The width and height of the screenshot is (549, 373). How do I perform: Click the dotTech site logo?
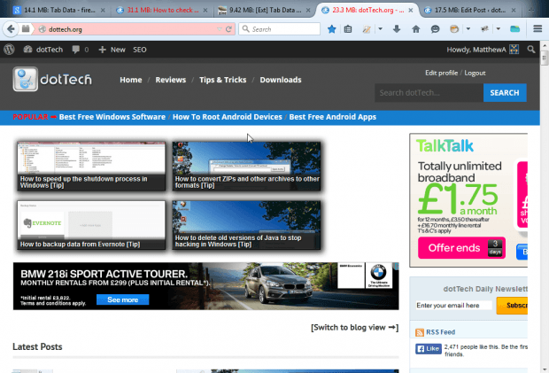tap(52, 79)
